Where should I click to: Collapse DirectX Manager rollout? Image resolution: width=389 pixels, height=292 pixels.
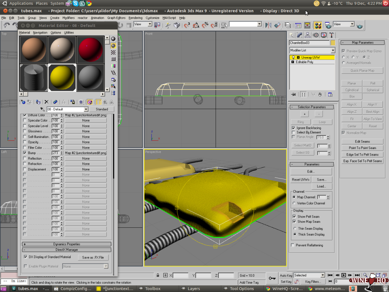point(66,250)
